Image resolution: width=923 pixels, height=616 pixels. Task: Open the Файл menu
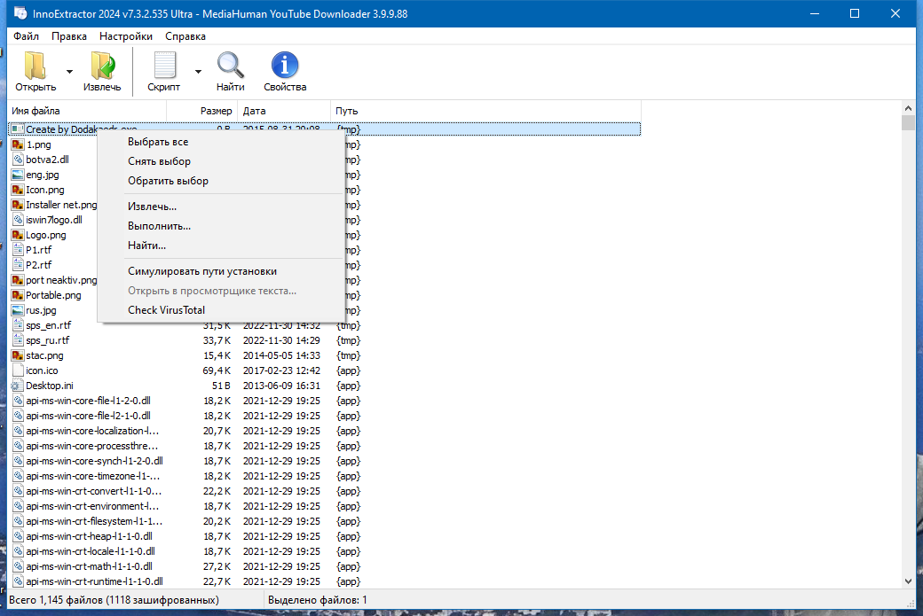click(x=26, y=36)
